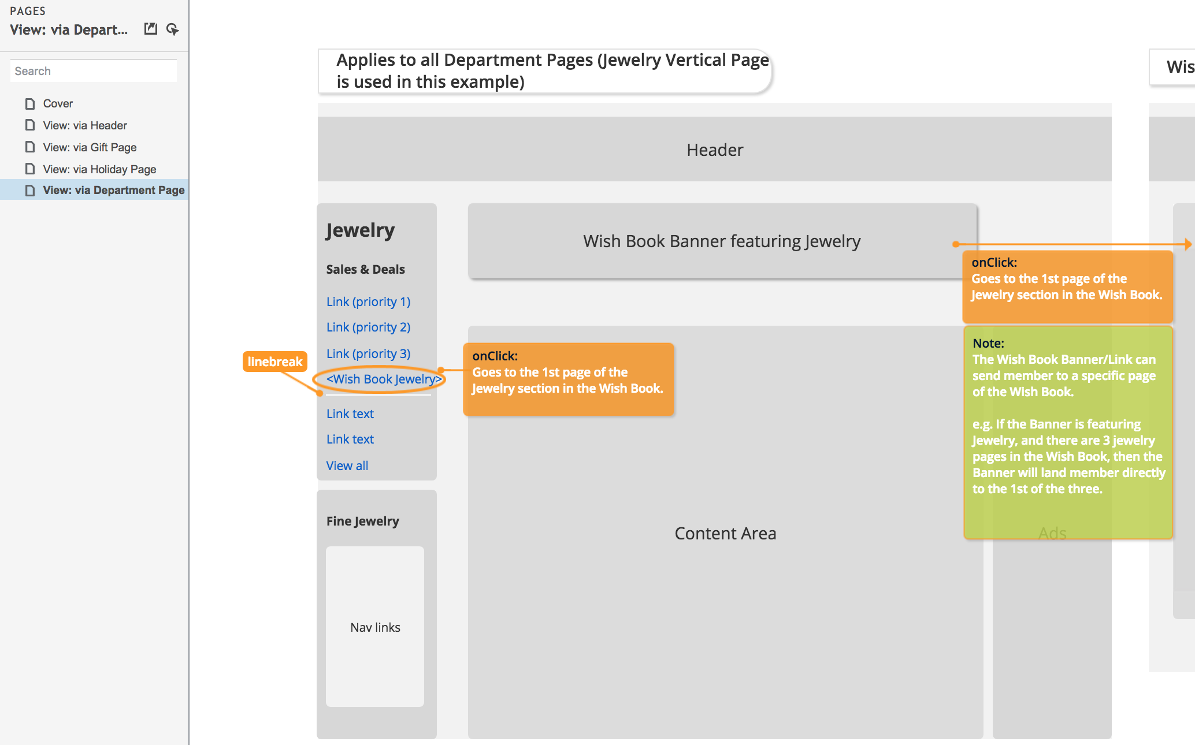This screenshot has height=745, width=1195.
Task: Click the Link (priority 1) link
Action: coord(368,301)
